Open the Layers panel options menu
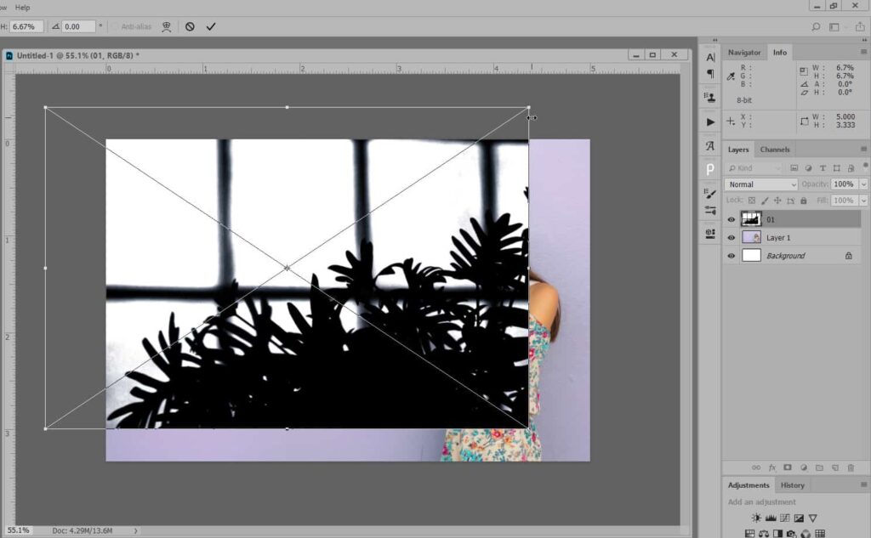The height and width of the screenshot is (538, 871). click(x=864, y=150)
